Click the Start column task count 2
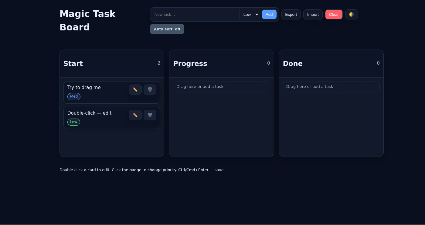The image size is (425, 225). (x=159, y=63)
